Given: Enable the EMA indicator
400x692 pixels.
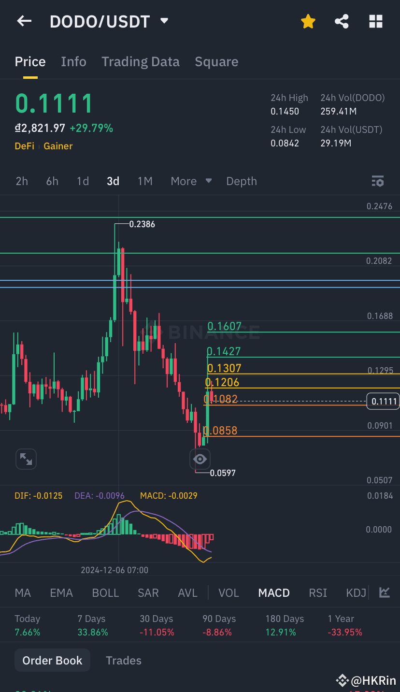Looking at the screenshot, I should [61, 593].
